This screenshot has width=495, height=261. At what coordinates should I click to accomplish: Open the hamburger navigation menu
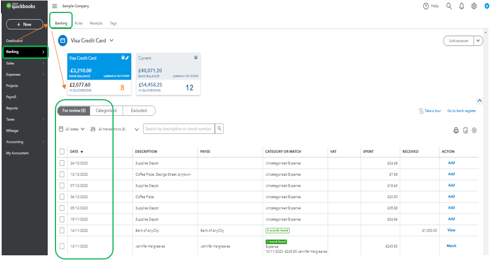pyautogui.click(x=54, y=6)
